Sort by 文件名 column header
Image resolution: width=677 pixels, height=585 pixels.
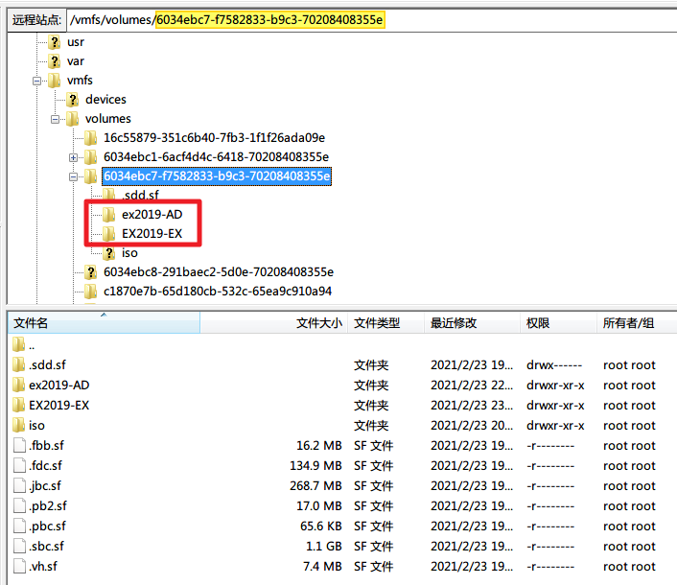click(104, 323)
